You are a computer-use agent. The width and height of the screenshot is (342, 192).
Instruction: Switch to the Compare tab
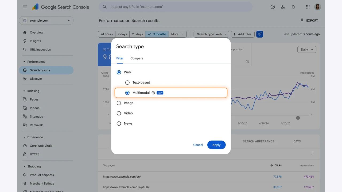[x=137, y=58]
